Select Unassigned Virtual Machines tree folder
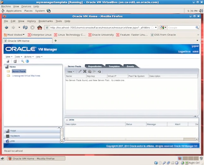204x165 pixels. pyautogui.click(x=26, y=75)
